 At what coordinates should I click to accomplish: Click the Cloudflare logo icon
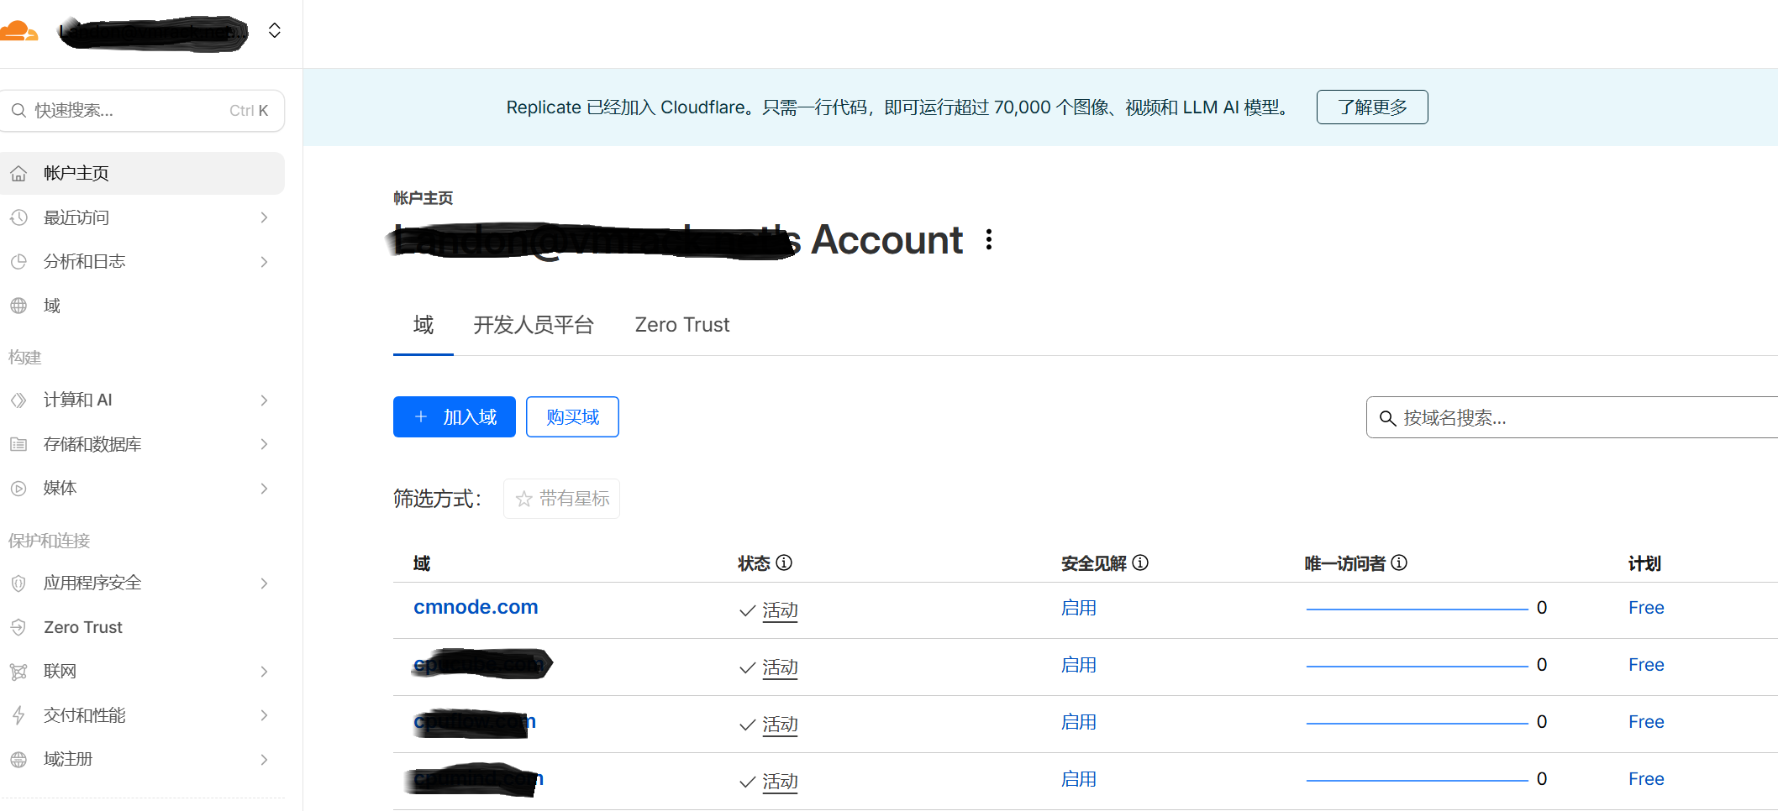point(18,32)
